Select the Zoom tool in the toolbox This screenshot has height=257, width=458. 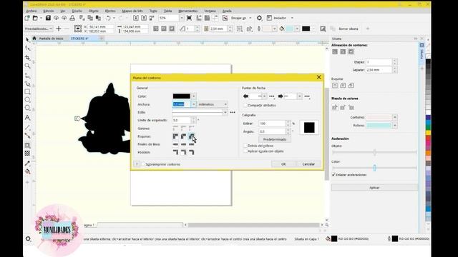[27, 66]
